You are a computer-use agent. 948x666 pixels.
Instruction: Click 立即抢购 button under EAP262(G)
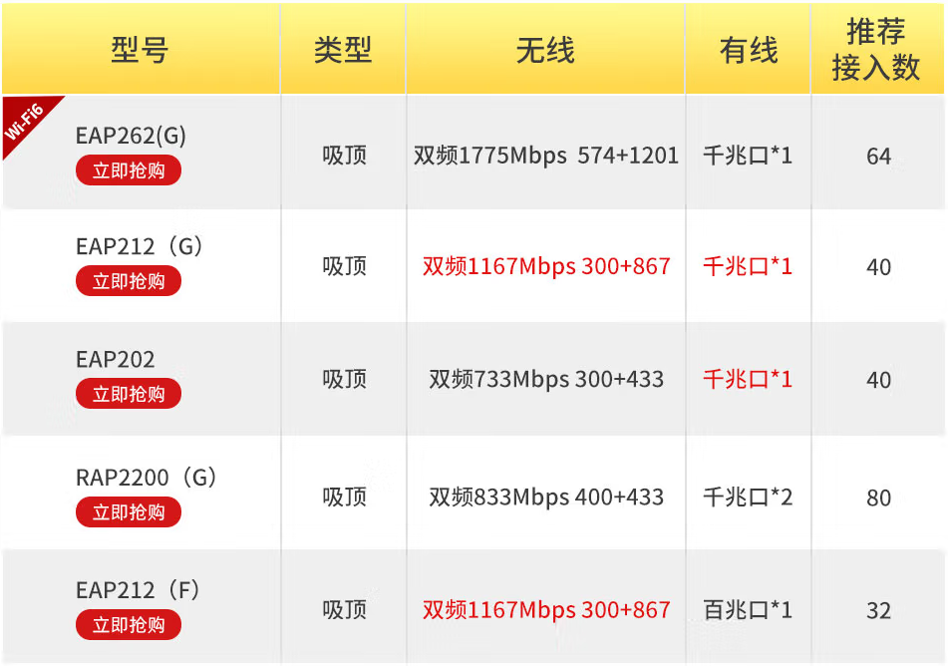coord(129,169)
